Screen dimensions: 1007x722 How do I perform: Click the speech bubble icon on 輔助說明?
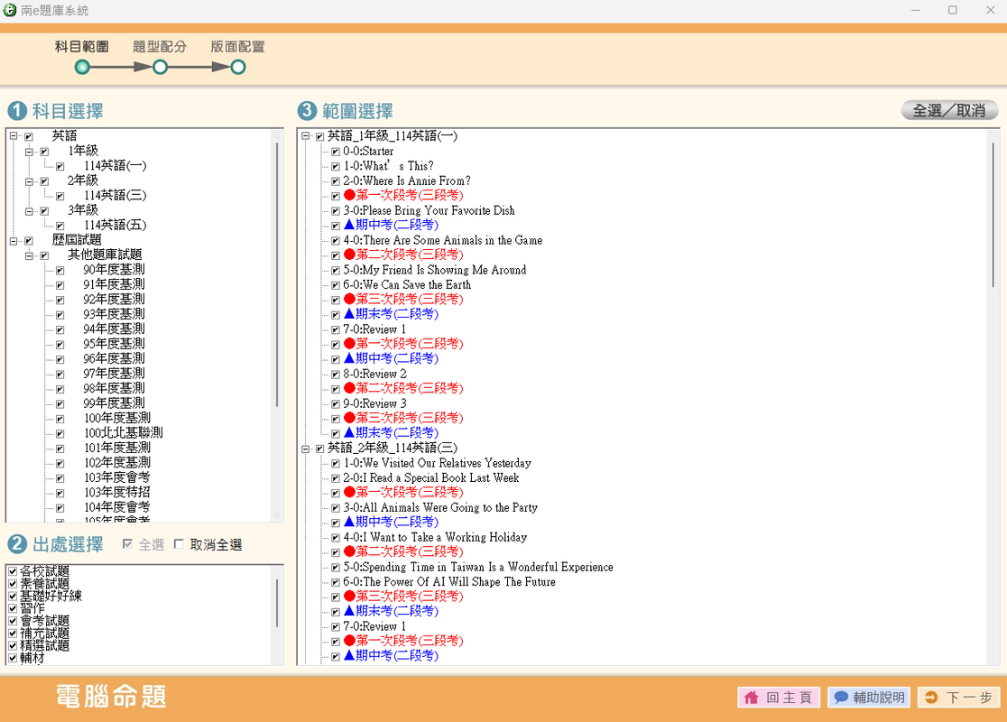pyautogui.click(x=840, y=698)
